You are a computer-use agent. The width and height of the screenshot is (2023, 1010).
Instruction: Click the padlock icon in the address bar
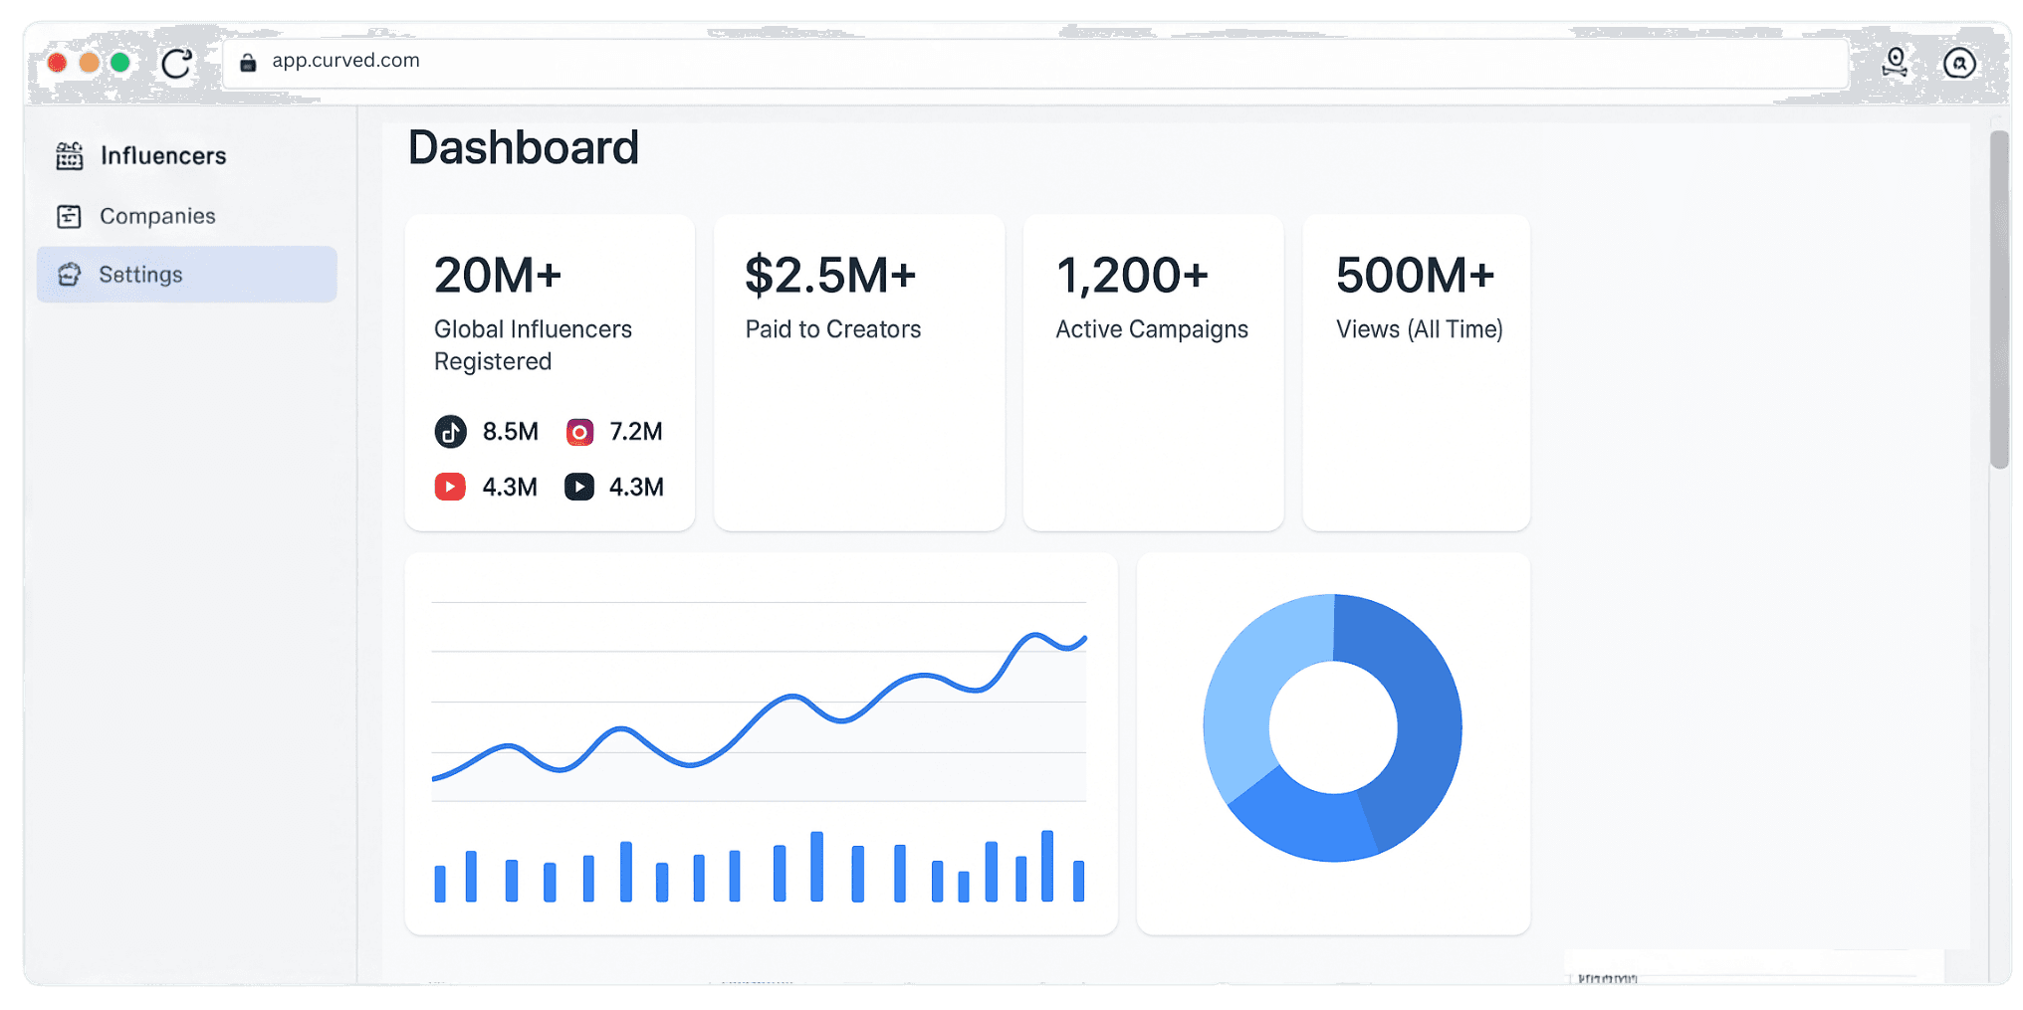click(249, 63)
